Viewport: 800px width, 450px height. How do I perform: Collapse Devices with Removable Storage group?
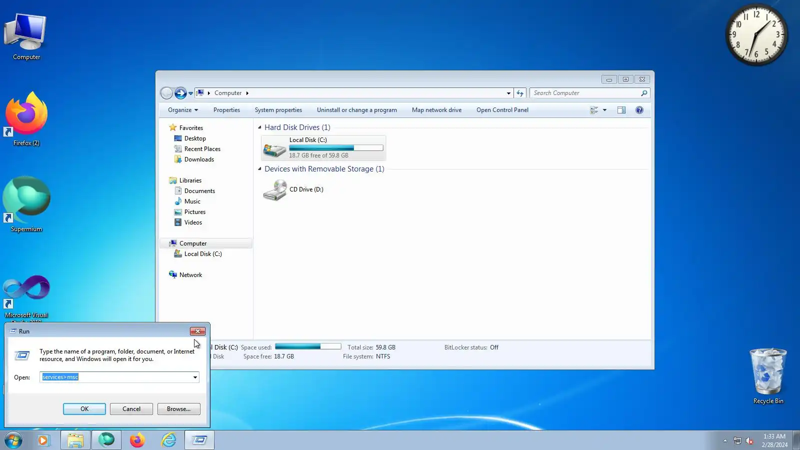[259, 169]
